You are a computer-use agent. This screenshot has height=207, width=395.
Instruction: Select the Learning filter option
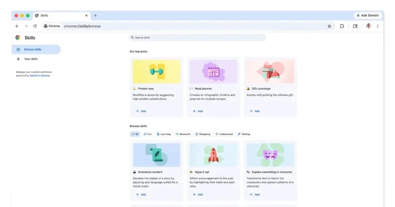(x=164, y=134)
